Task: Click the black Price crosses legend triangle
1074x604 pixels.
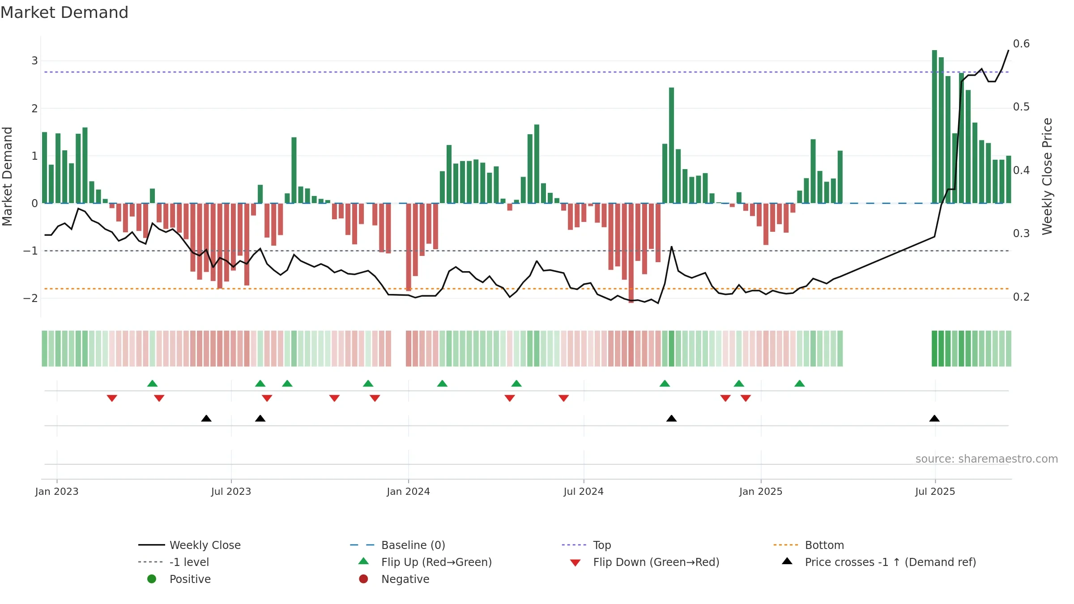Action: click(787, 561)
